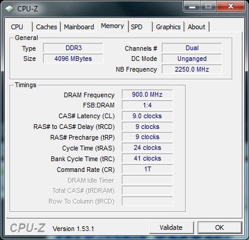The height and width of the screenshot is (240, 249).
Task: Click the tRCD 9 clocks value
Action: (147, 127)
